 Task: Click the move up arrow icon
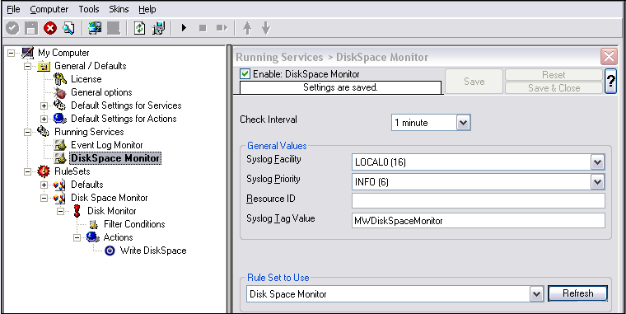(247, 28)
